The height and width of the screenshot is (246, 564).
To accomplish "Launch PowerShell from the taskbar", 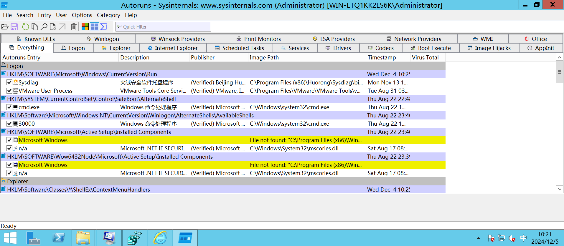I will pyautogui.click(x=58, y=238).
